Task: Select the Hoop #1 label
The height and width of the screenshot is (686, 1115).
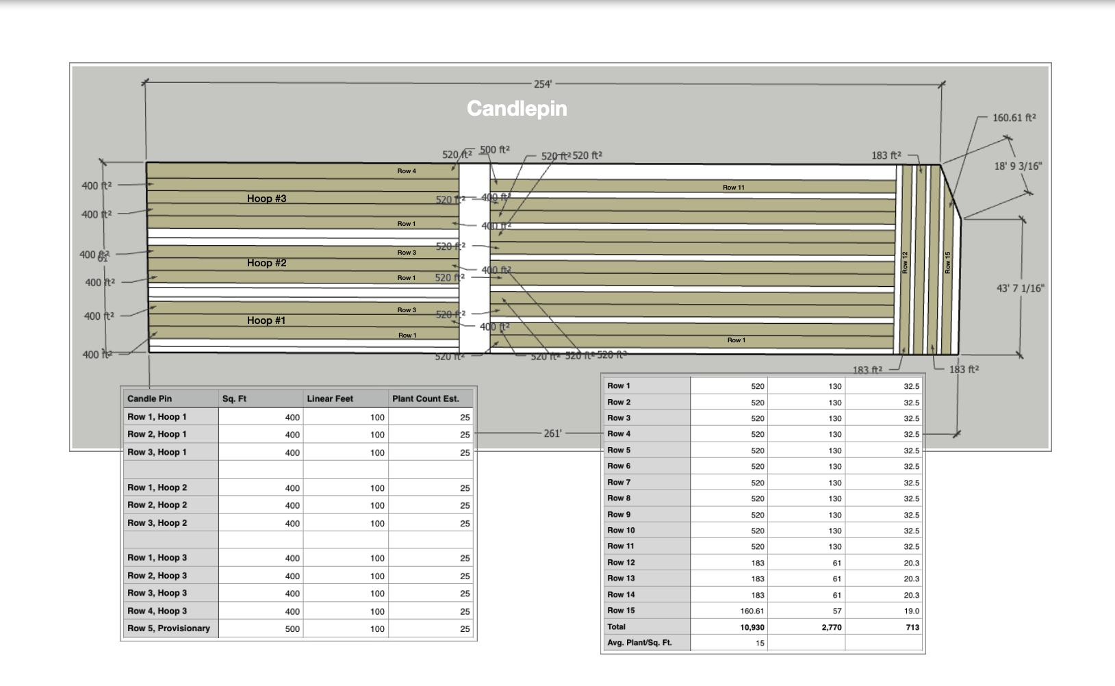Action: pos(266,320)
